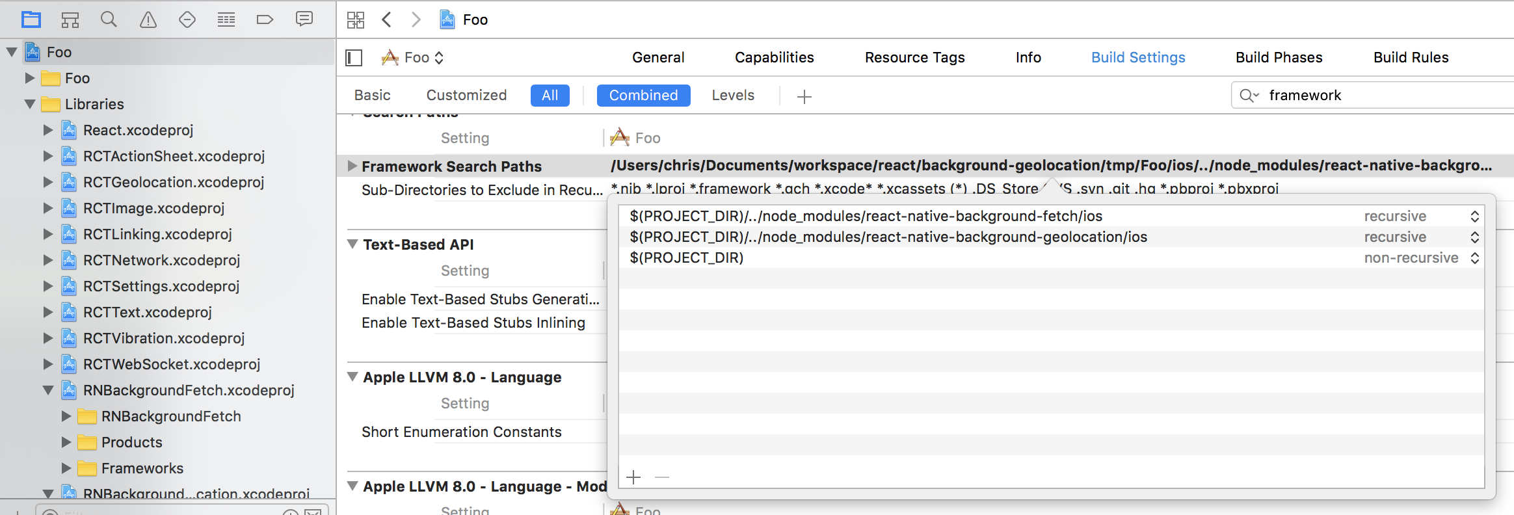Expand the Framework Search Paths setting

point(352,166)
